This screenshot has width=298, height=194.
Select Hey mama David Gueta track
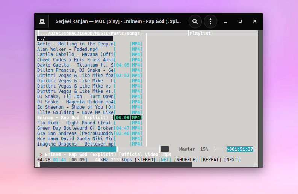[x=90, y=139]
